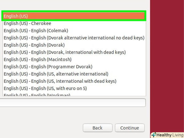Pick the Programmer Dvorak variant

tap(74, 67)
